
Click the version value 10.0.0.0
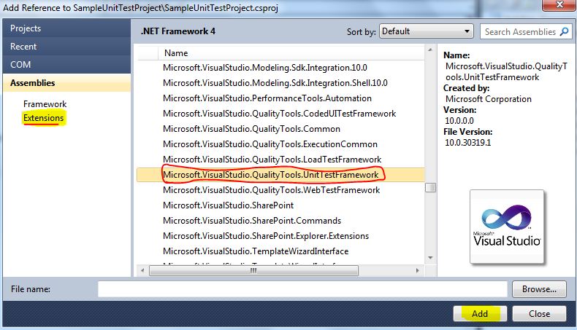[x=459, y=121]
